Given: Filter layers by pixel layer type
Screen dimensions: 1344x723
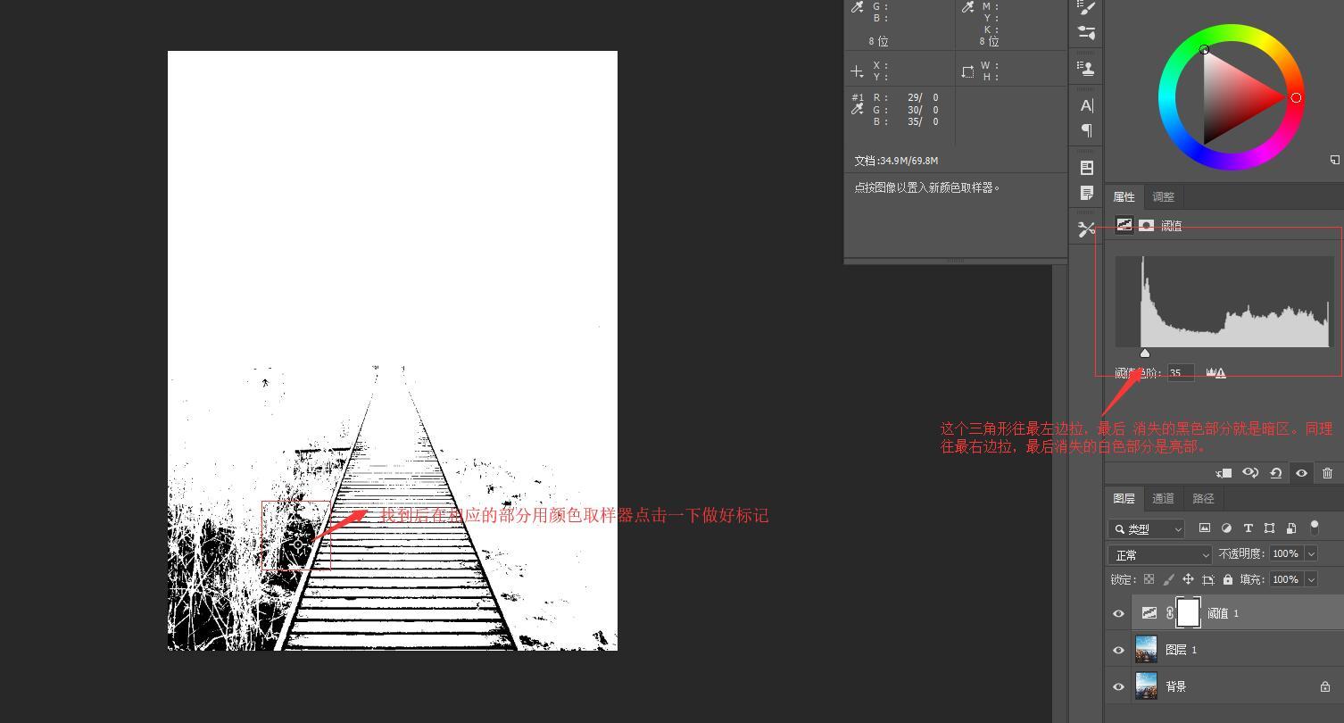Looking at the screenshot, I should [x=1205, y=528].
